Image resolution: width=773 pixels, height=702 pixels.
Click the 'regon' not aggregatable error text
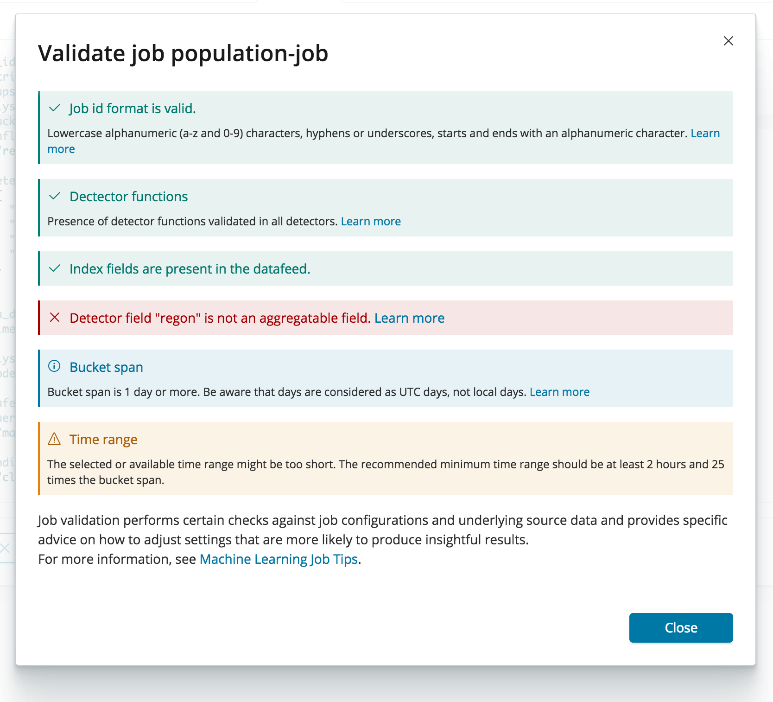(220, 318)
